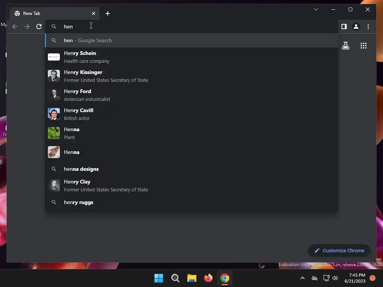This screenshot has height=287, width=383.
Task: Click search magnifier icon in address bar
Action: (54, 27)
